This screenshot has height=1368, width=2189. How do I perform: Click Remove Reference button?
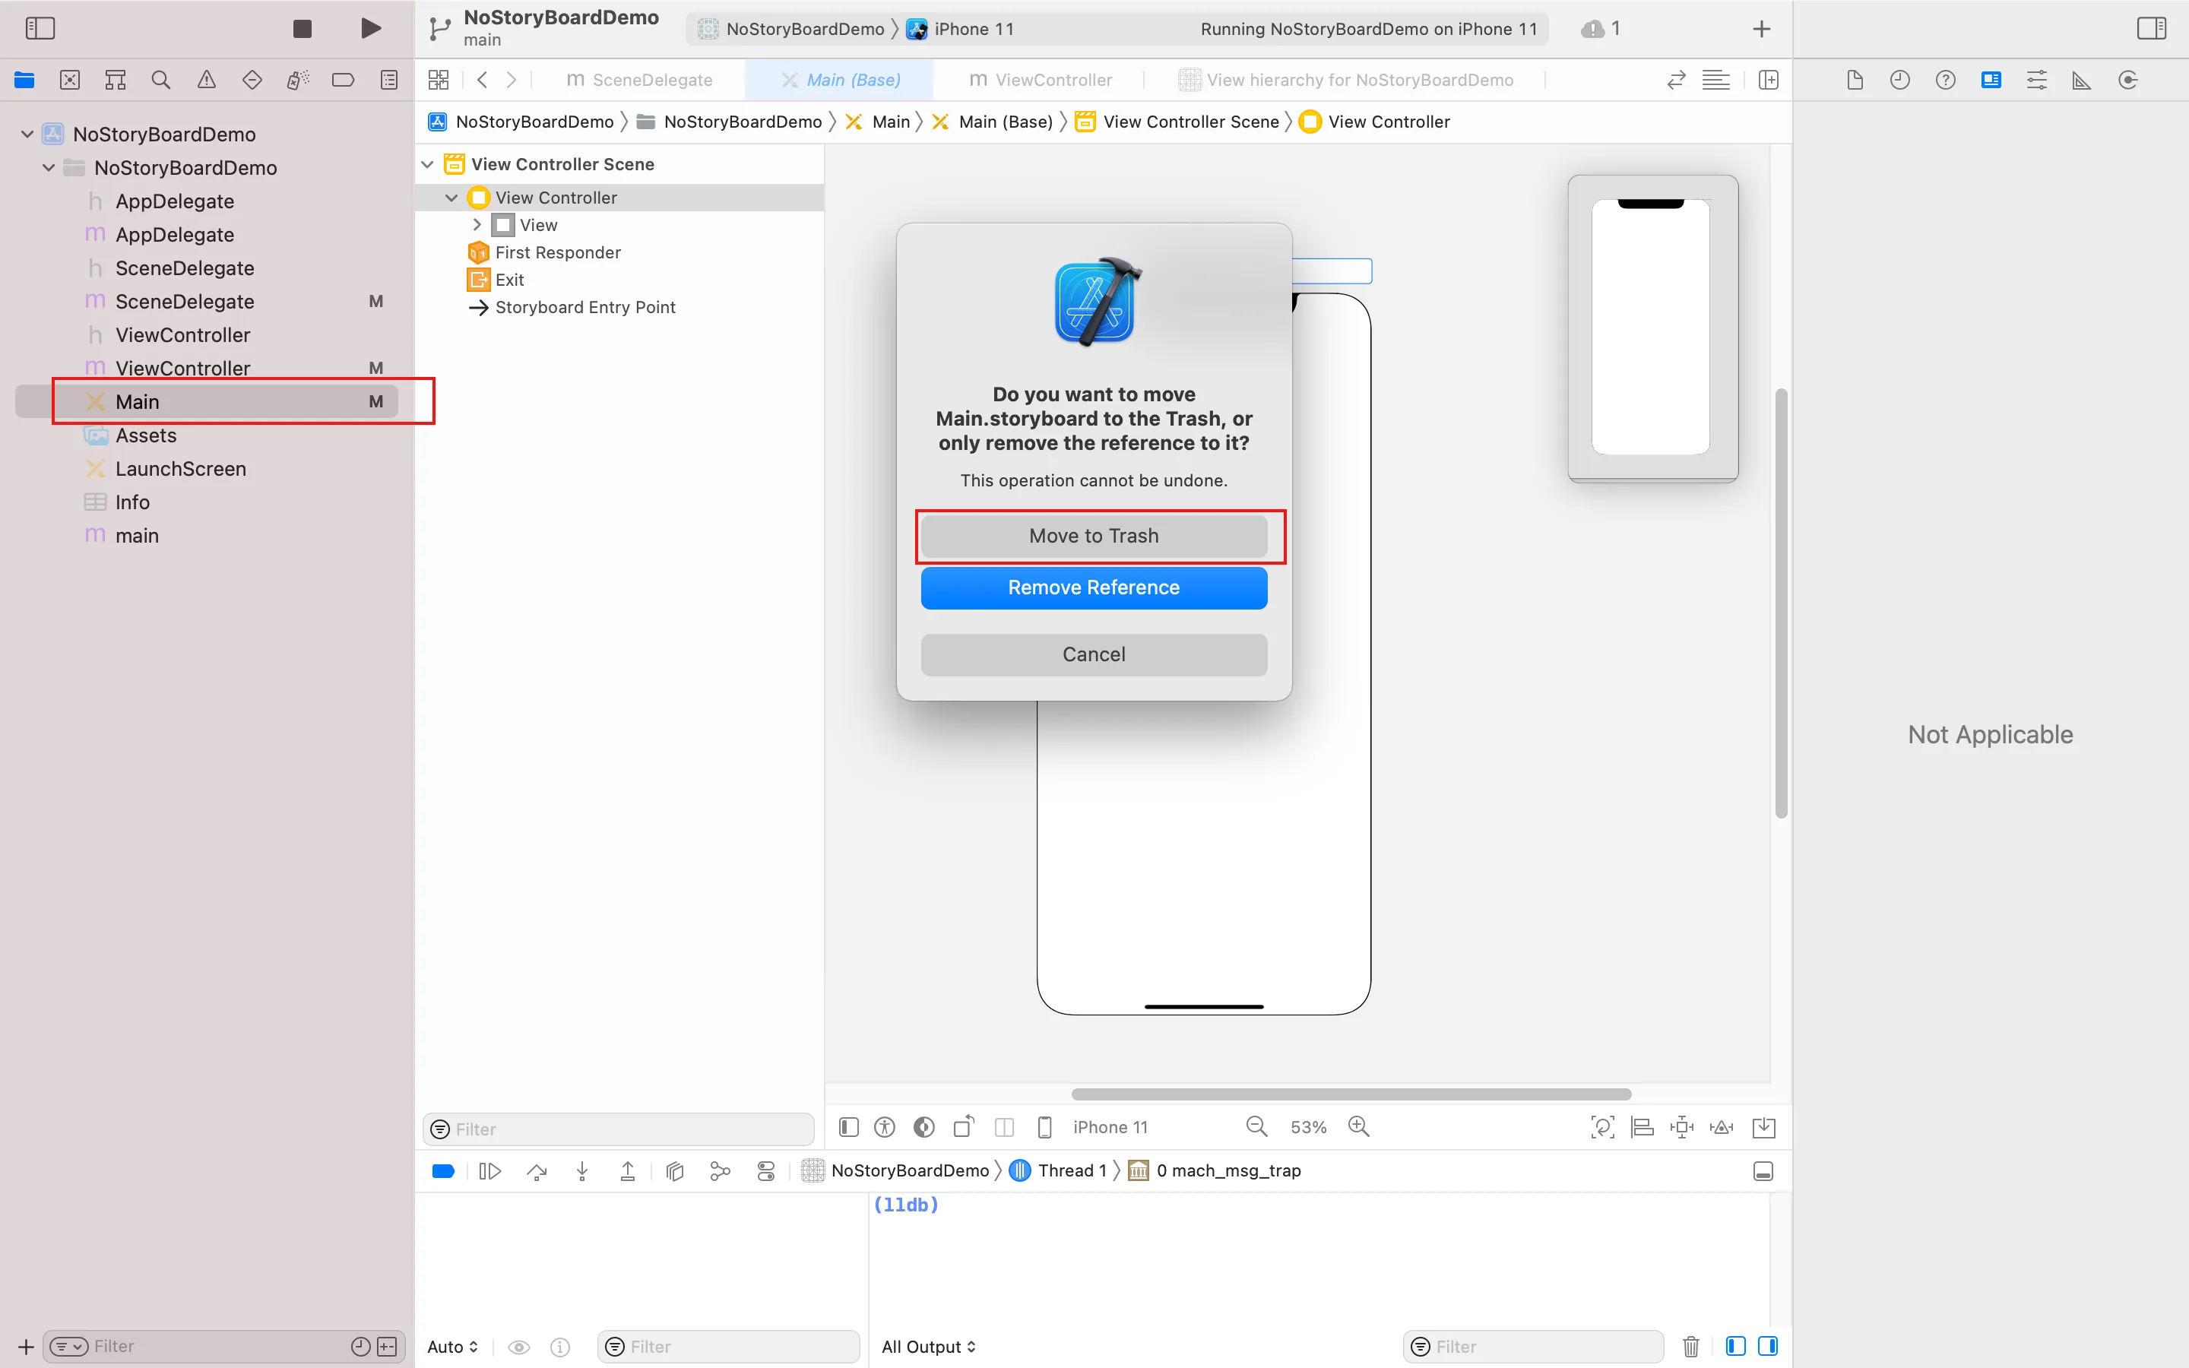click(x=1094, y=587)
